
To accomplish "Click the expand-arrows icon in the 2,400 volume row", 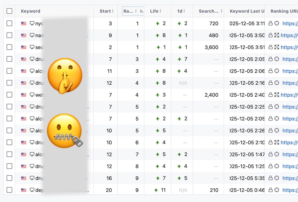I will coord(277,95).
